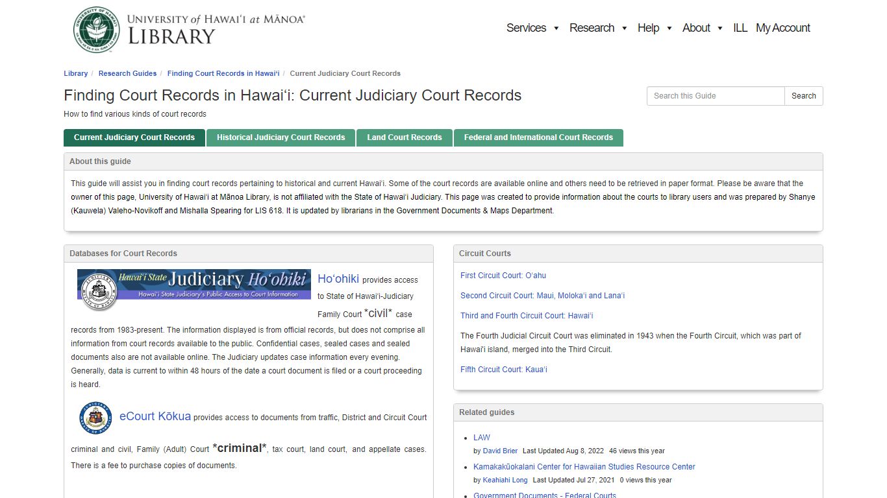
Task: Open the Ho'ohiki link
Action: coord(338,279)
